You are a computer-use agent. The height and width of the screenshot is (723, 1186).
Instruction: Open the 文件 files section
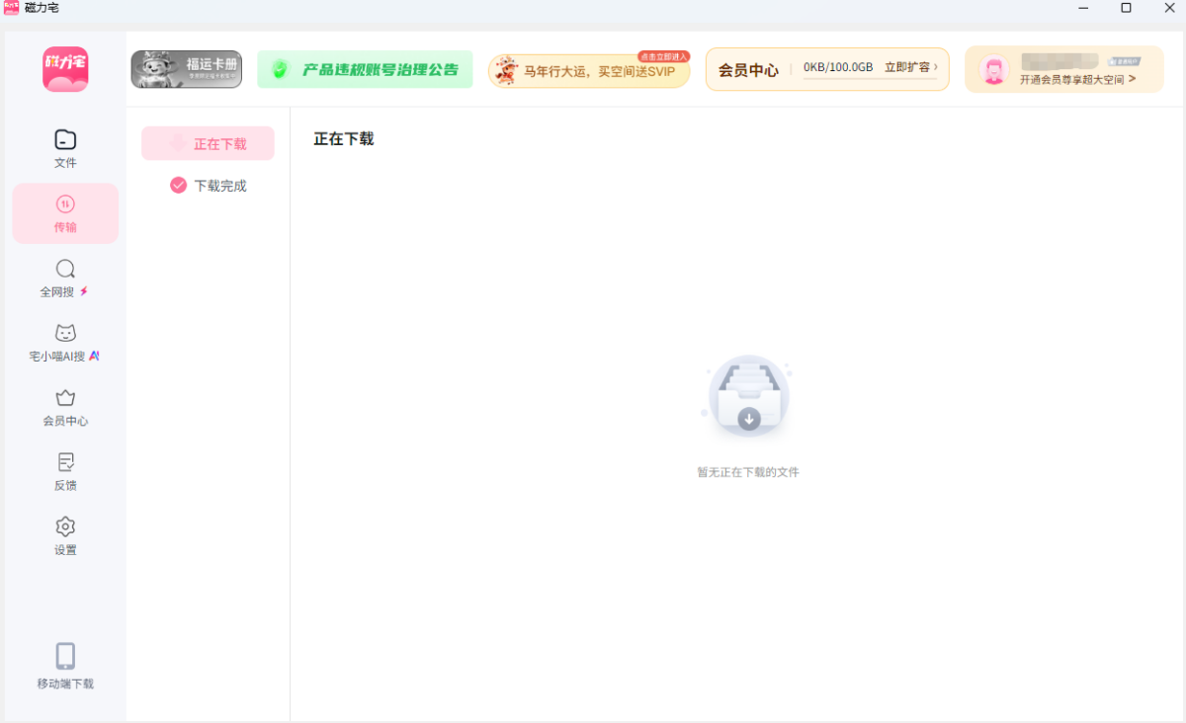coord(65,149)
